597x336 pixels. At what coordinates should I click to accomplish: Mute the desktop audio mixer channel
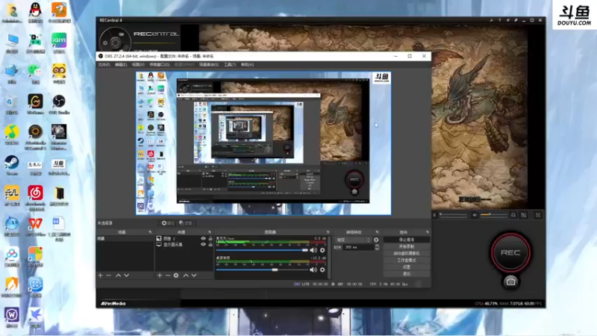pos(313,270)
